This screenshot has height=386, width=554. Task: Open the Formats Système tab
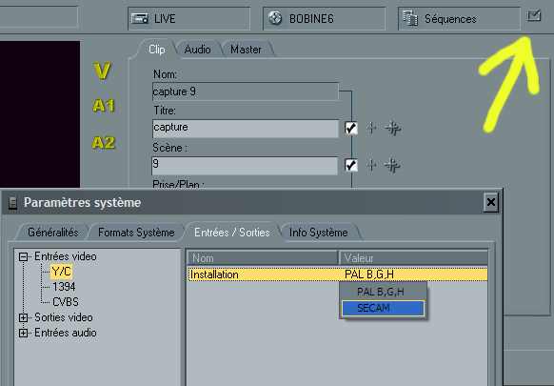[x=136, y=233]
